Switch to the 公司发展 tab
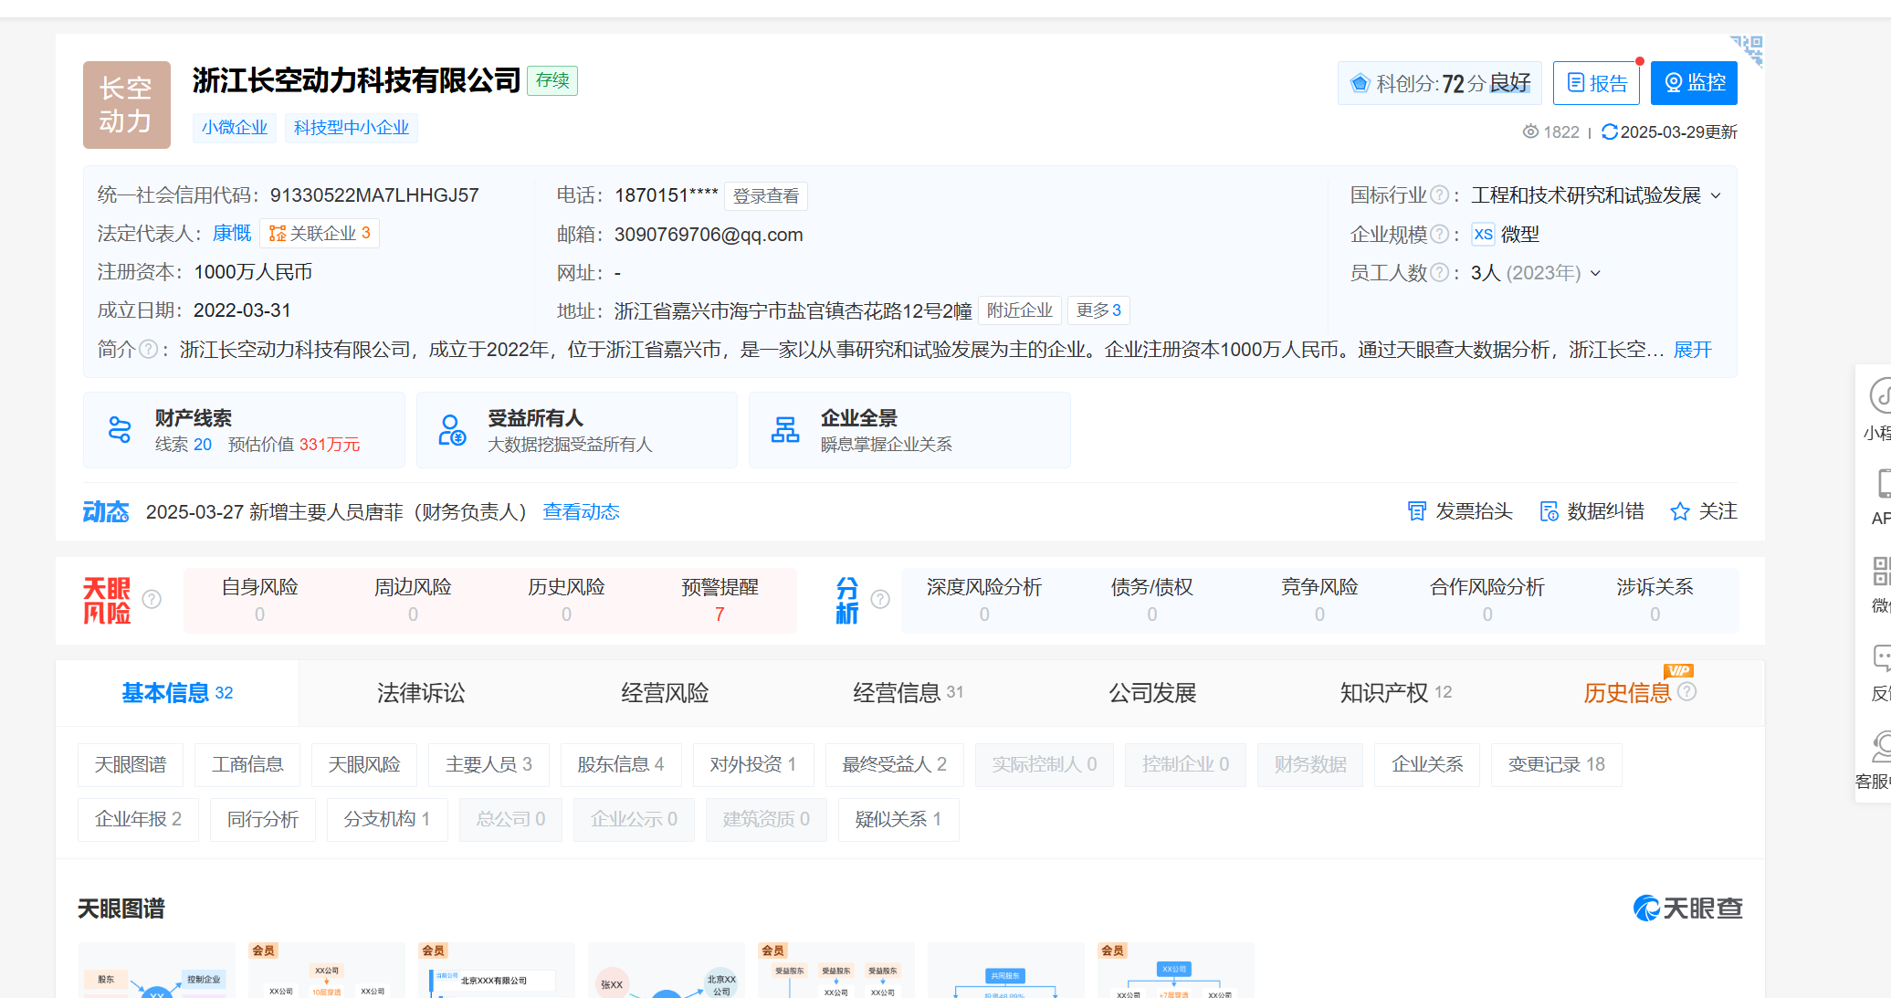The image size is (1891, 998). point(1152,693)
